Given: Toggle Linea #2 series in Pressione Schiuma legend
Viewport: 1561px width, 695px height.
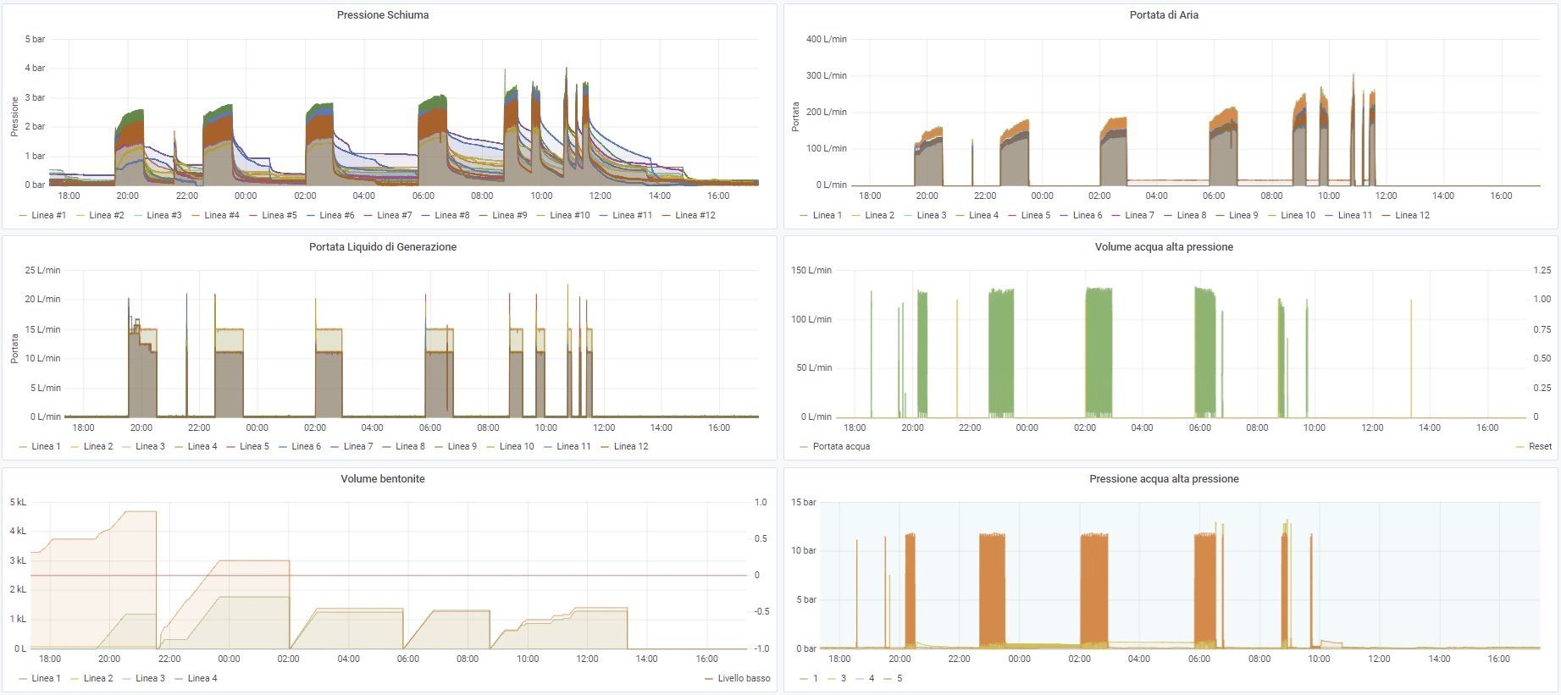Looking at the screenshot, I should coord(106,215).
